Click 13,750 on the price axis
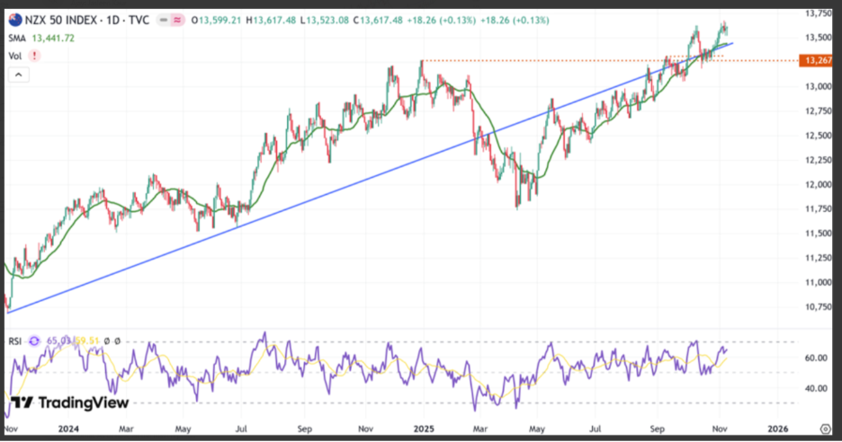 [x=819, y=13]
